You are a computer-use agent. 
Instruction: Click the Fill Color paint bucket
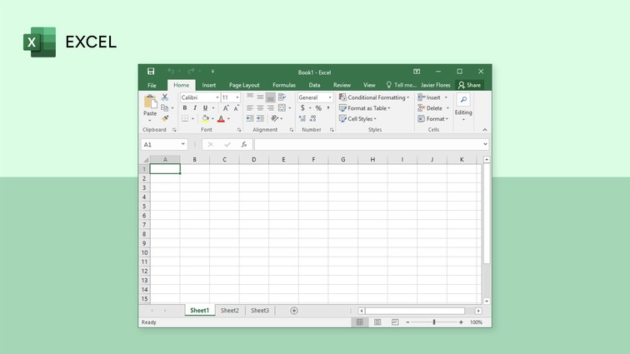pos(205,118)
